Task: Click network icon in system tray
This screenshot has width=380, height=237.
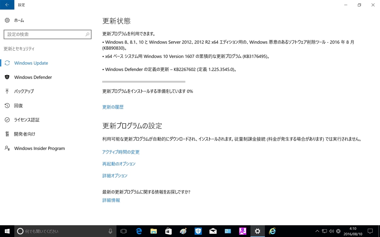Action: pyautogui.click(x=324, y=231)
